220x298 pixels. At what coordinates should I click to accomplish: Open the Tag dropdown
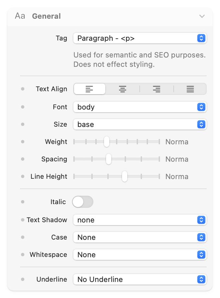point(140,38)
